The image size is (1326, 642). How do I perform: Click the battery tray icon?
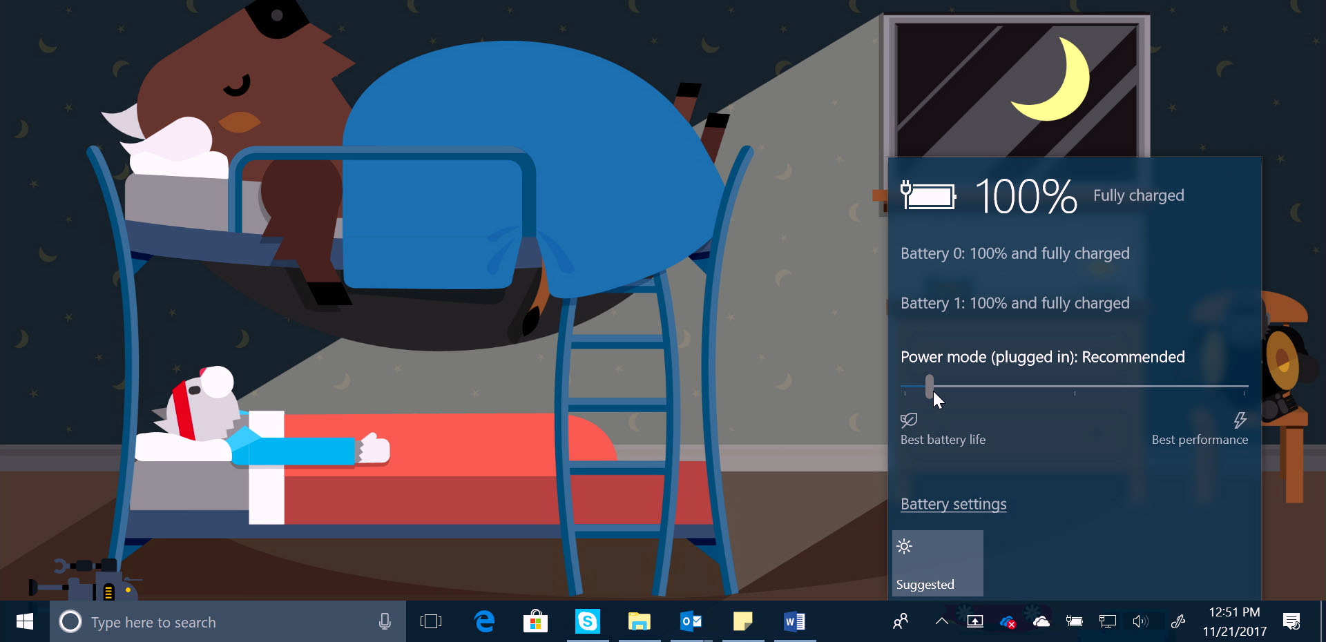coord(1074,621)
